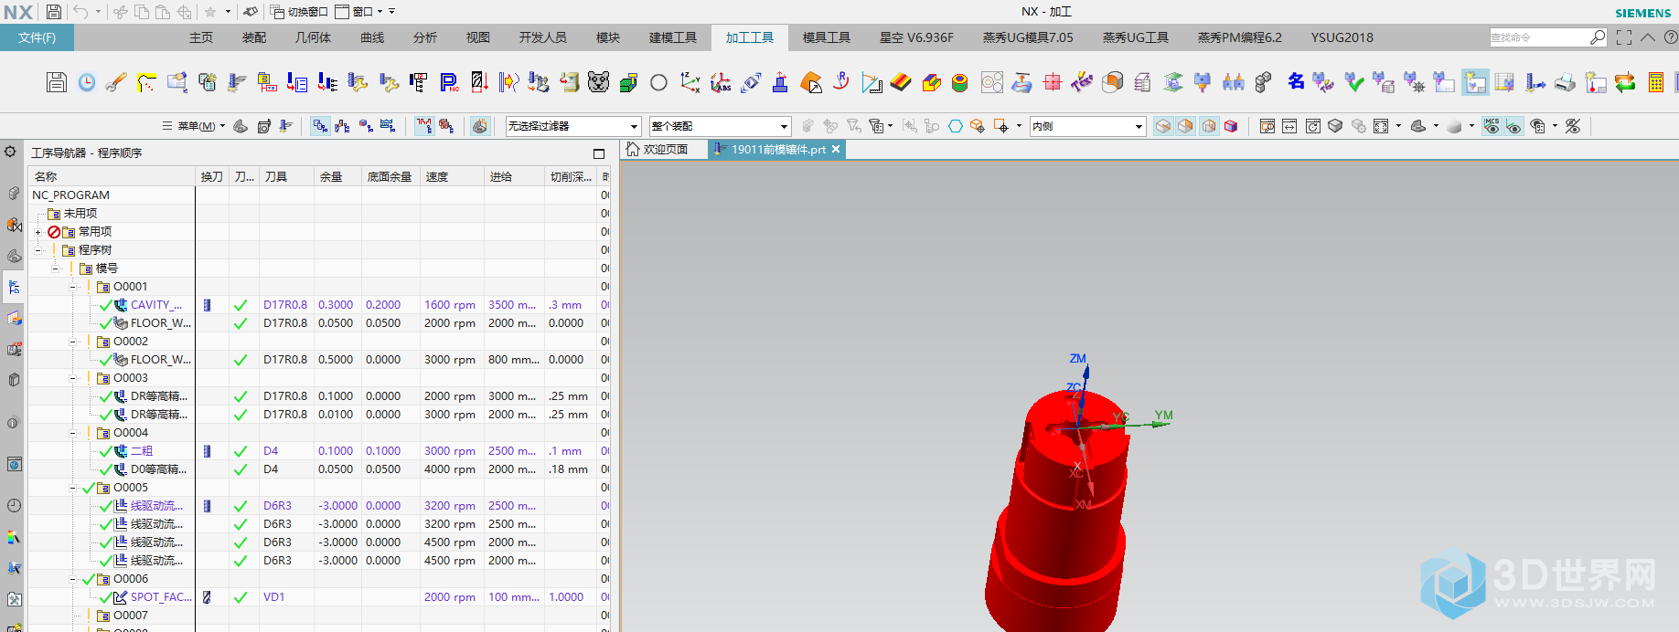Toggle checkmark status on O0005 folder

[89, 488]
